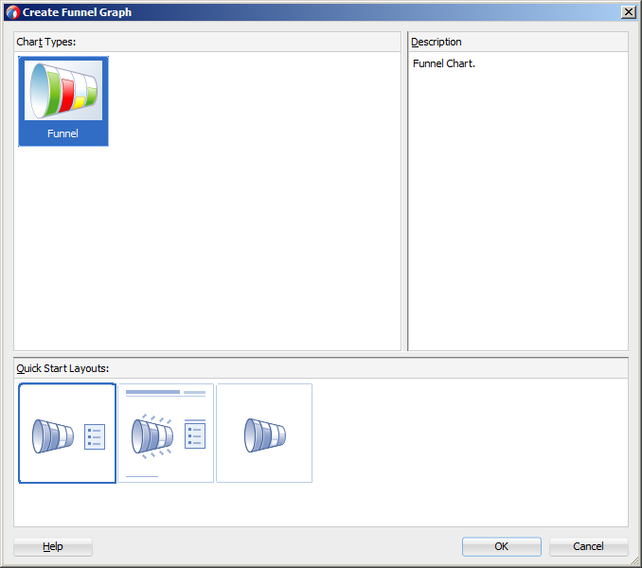Click the Cancel button
Image resolution: width=642 pixels, height=568 pixels.
[x=588, y=546]
